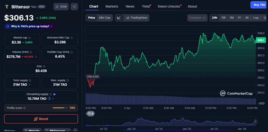Click the 306.1 current price label
268x132 pixels.
pos(261,40)
